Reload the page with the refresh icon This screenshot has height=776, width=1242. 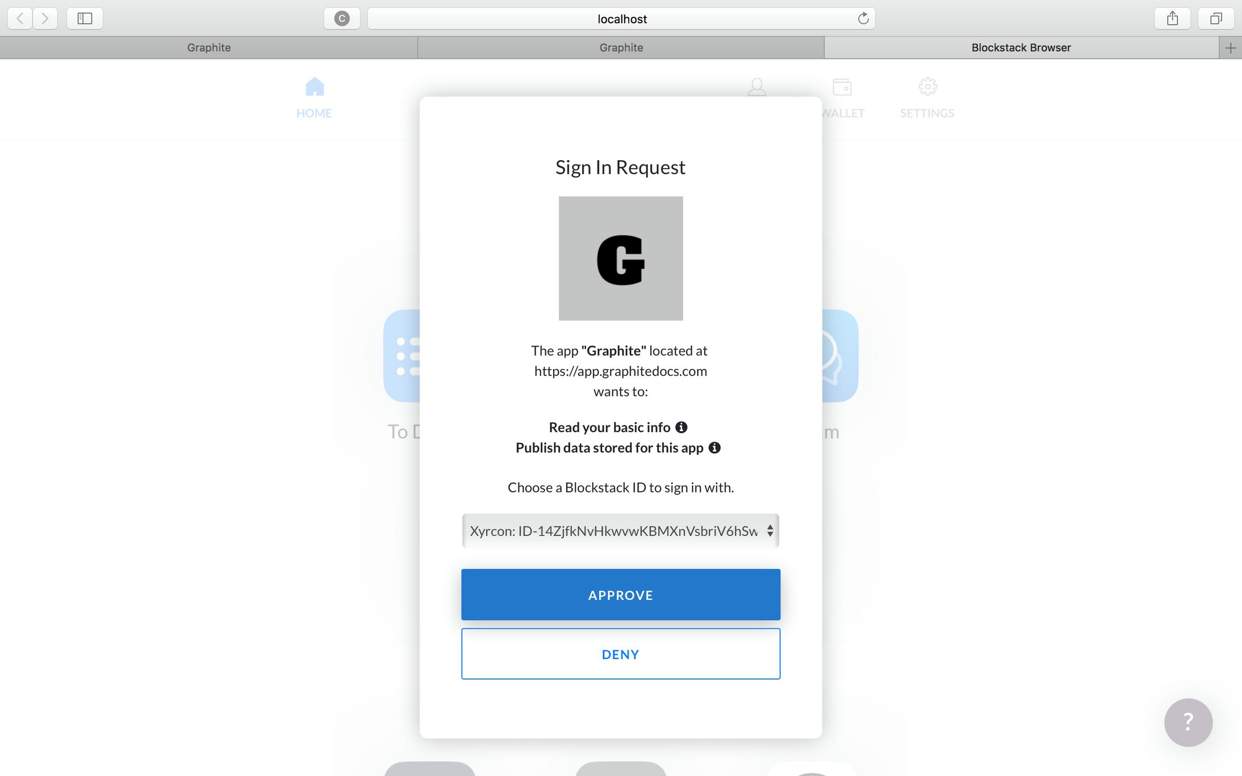[x=863, y=19]
